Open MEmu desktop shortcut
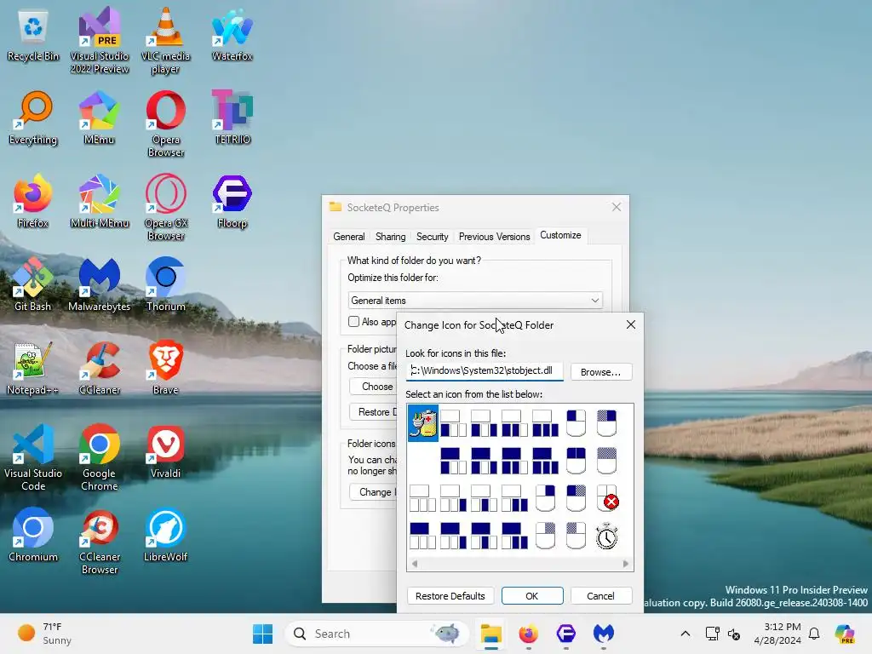Screen dimensions: 872x654 coord(100,118)
